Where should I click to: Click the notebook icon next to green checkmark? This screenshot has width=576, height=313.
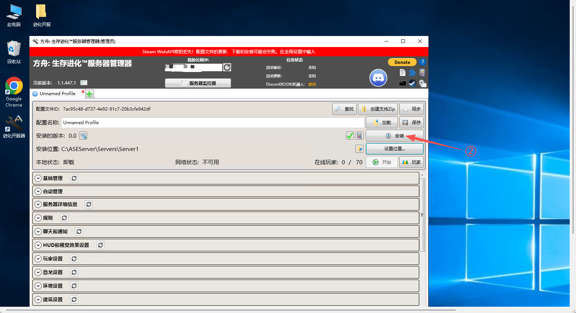click(360, 136)
